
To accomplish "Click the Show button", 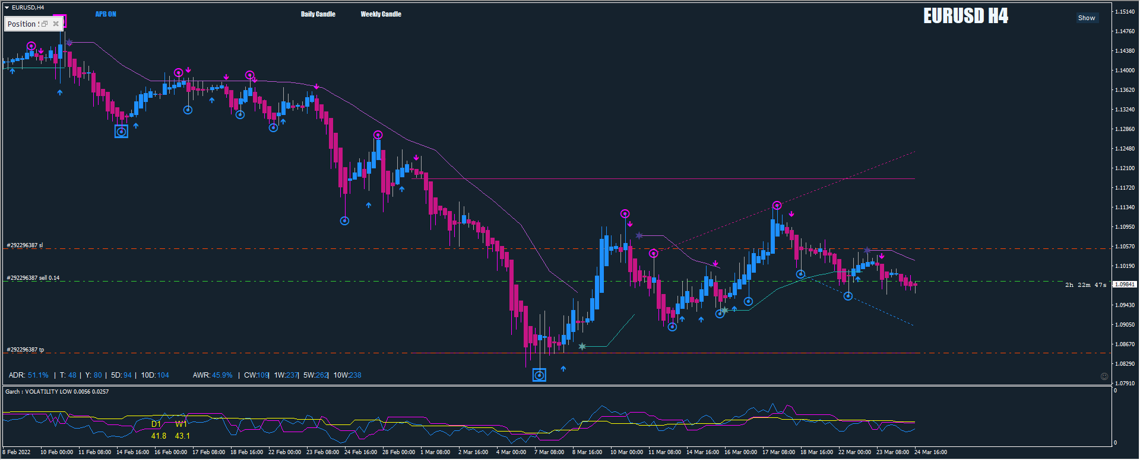I will point(1087,18).
